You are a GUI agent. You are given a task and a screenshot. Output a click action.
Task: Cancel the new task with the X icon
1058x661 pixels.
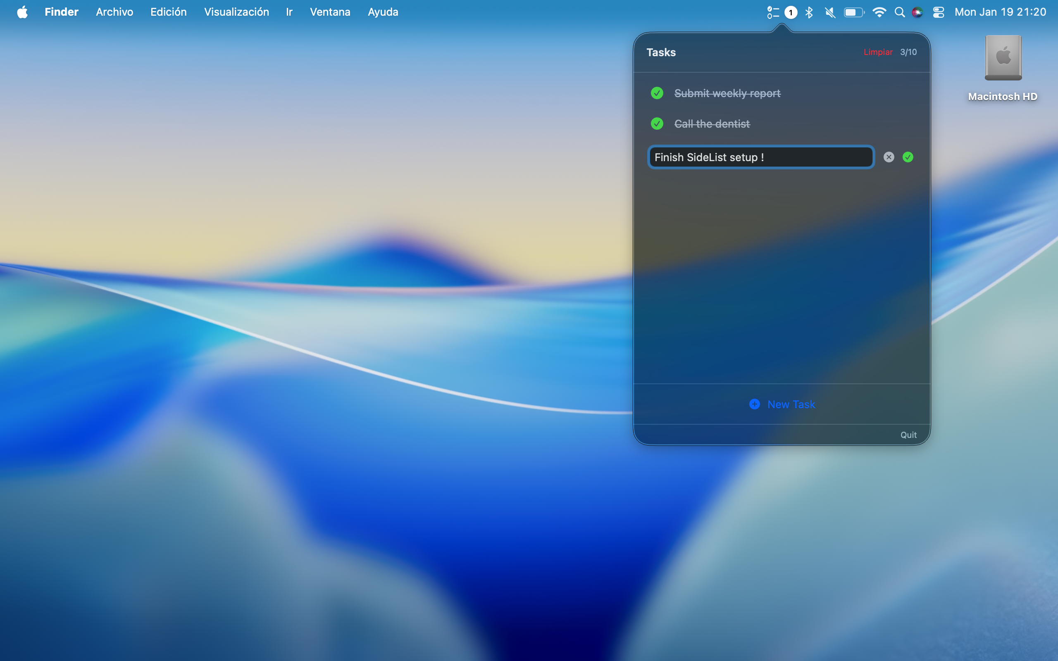889,157
